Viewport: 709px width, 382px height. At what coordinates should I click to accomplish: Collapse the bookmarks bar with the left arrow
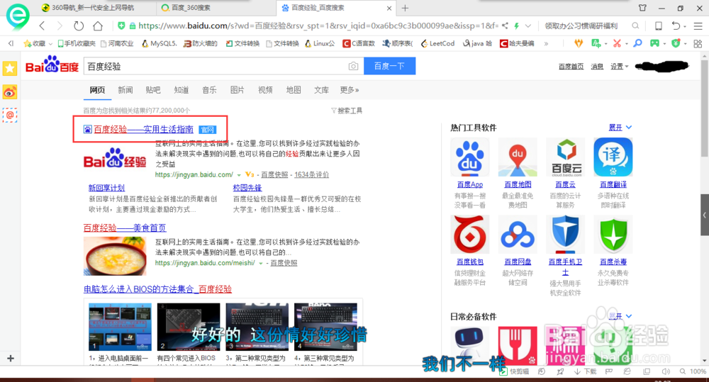click(x=11, y=43)
